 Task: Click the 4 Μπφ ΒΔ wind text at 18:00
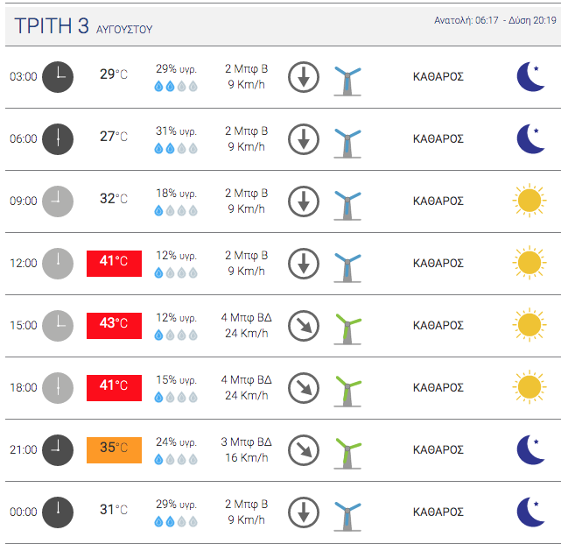[x=246, y=380]
